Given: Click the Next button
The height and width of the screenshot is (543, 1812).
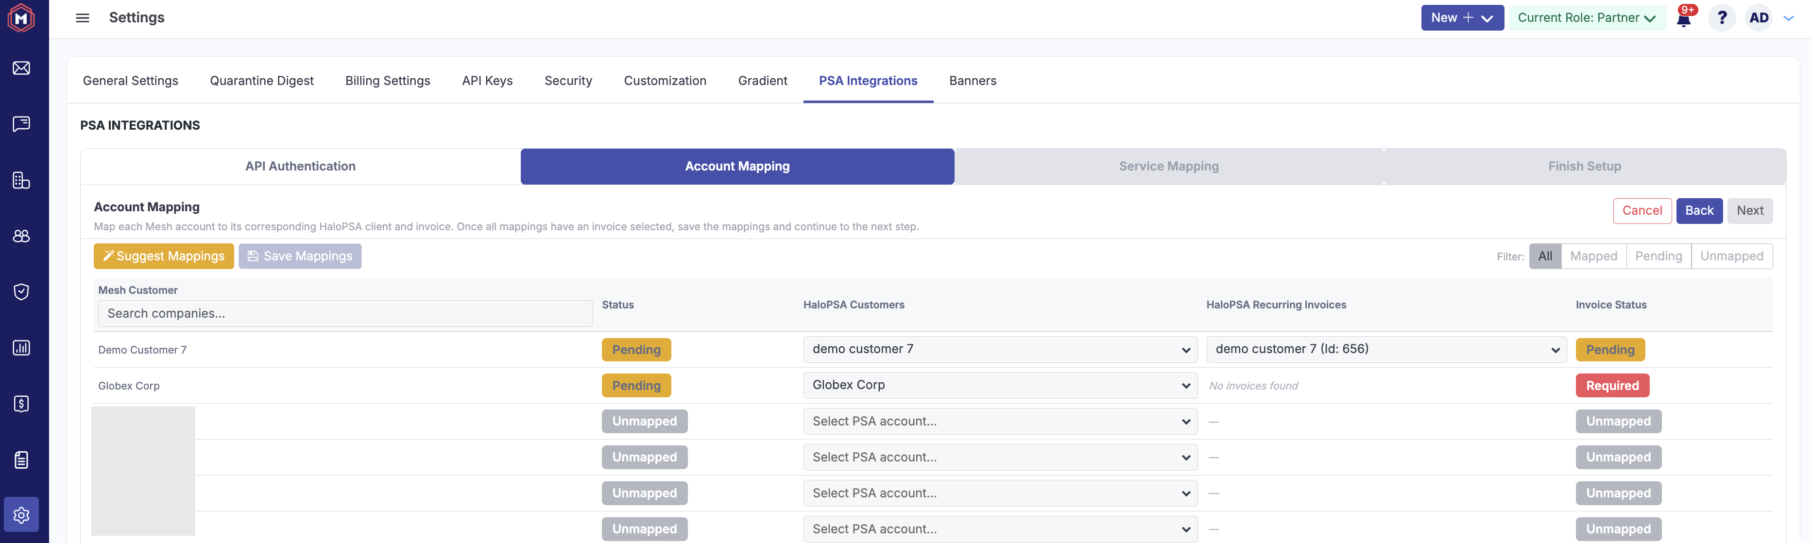Looking at the screenshot, I should [x=1749, y=211].
